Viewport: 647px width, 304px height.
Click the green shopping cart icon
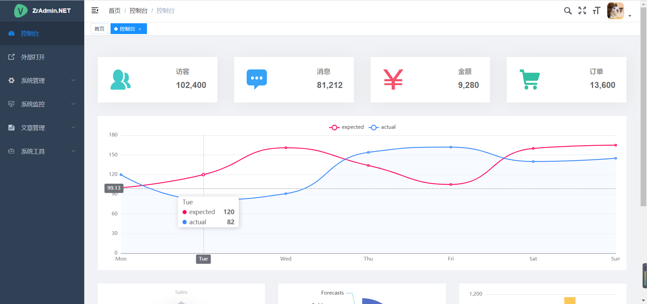coord(530,80)
